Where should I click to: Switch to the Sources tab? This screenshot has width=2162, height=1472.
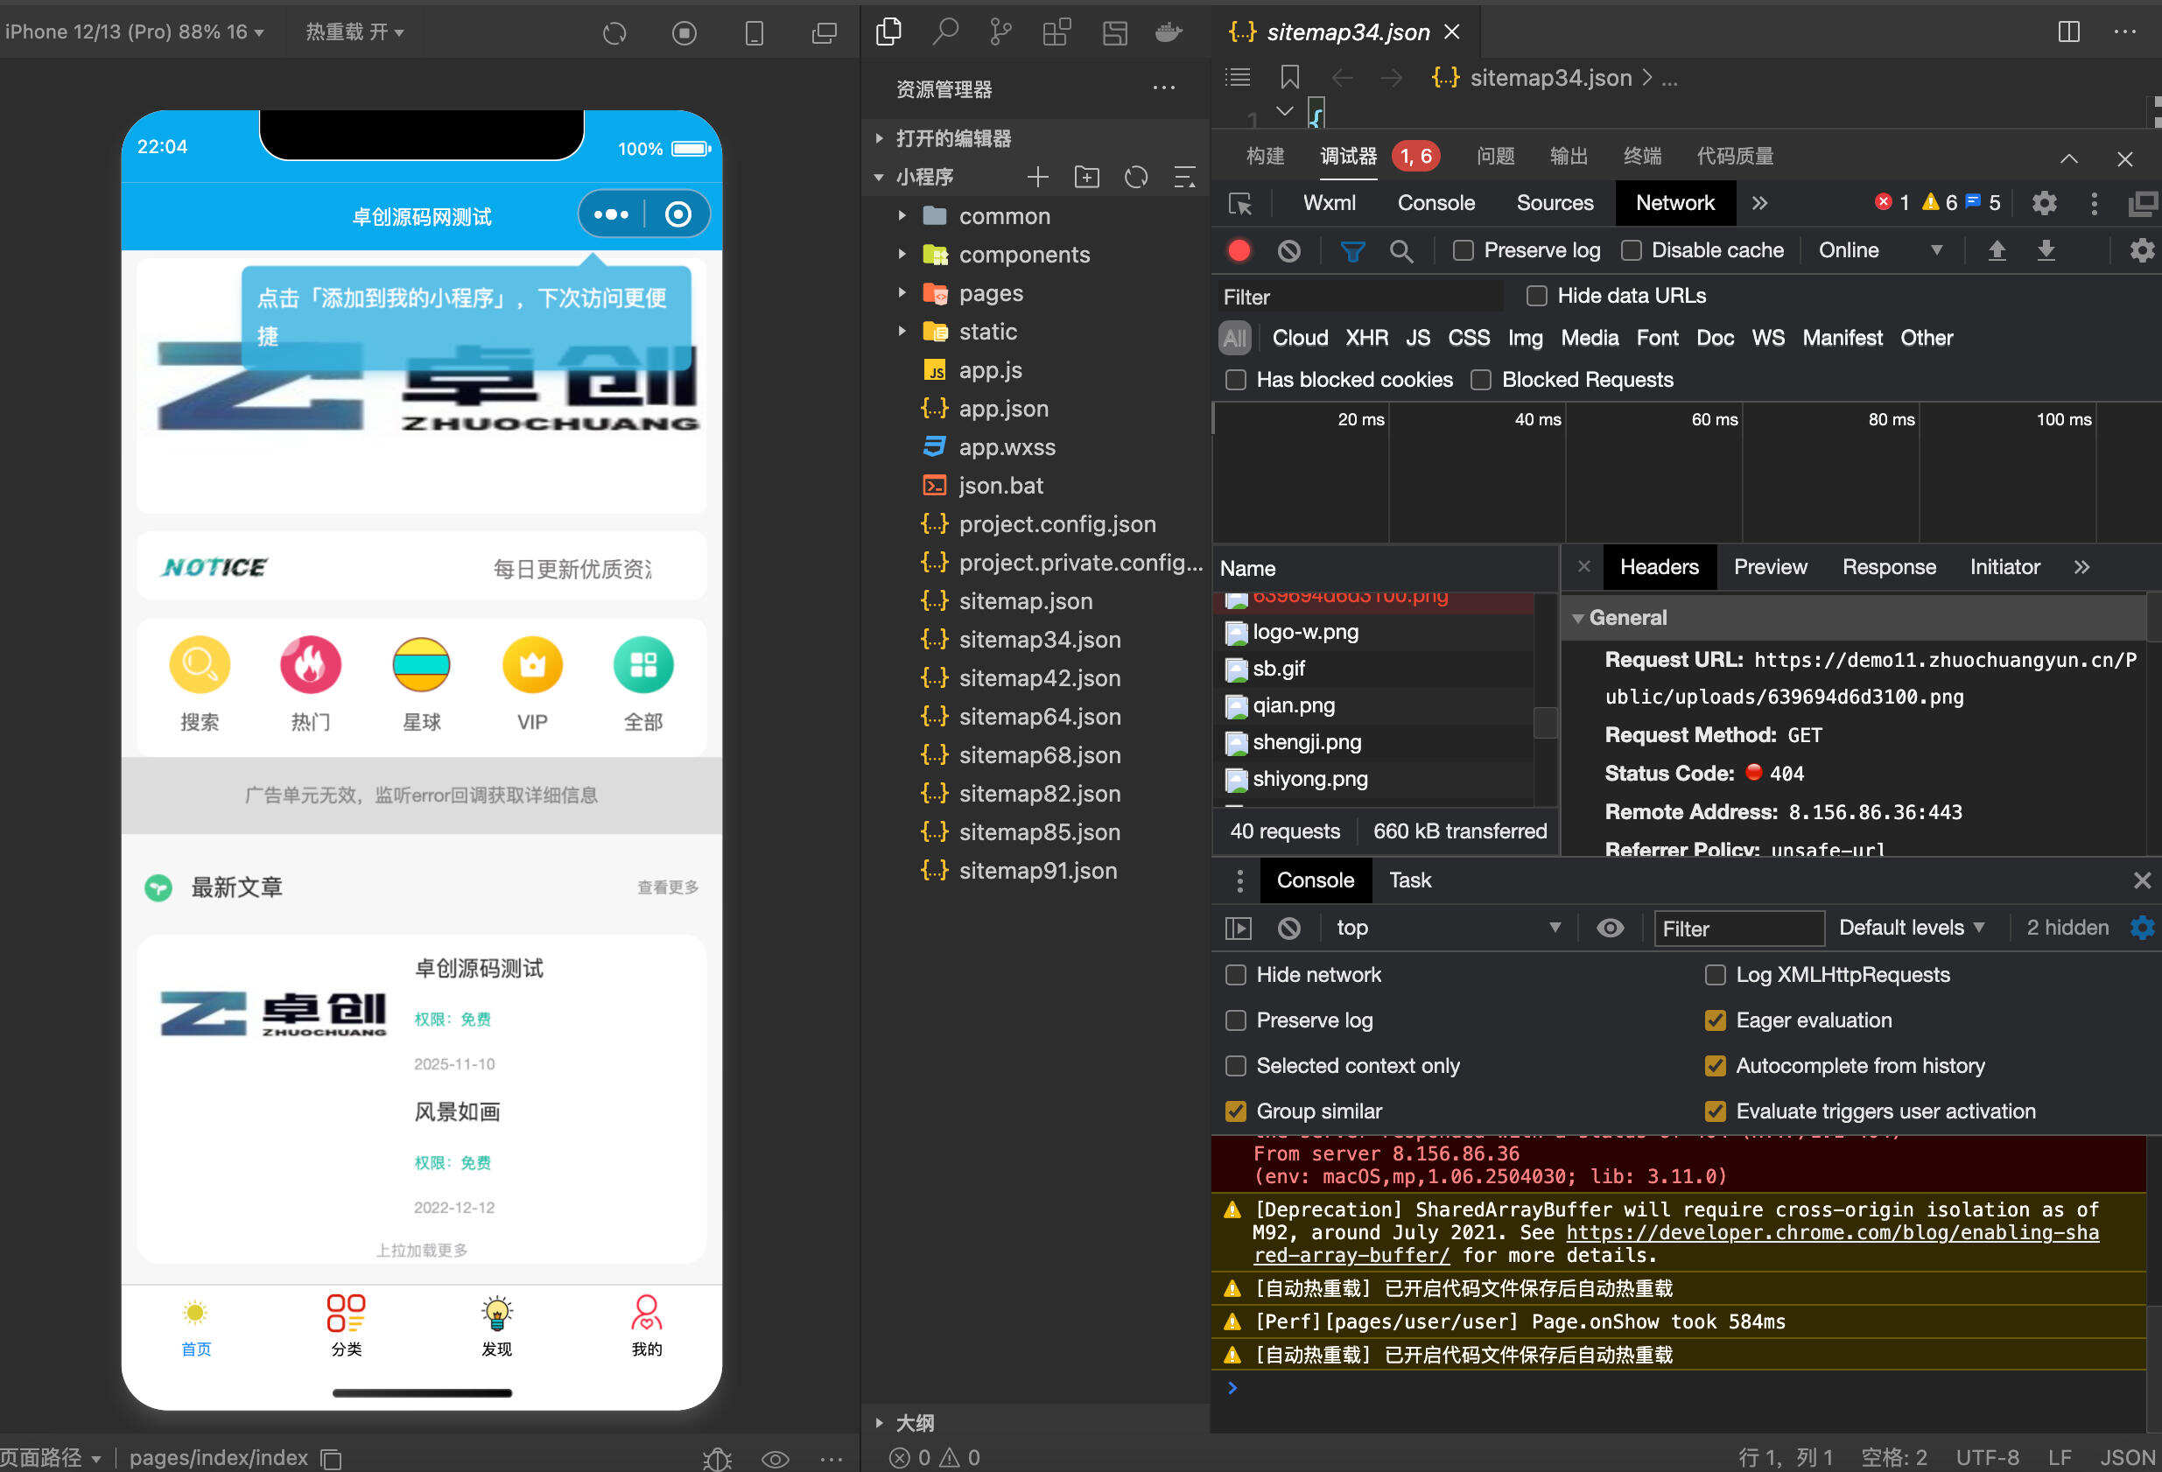(x=1554, y=204)
